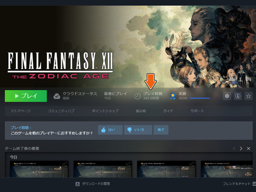The width and height of the screenshot is (256, 192).
Task: Click the プレイ時間 label next to the clock
Action: (x=153, y=94)
